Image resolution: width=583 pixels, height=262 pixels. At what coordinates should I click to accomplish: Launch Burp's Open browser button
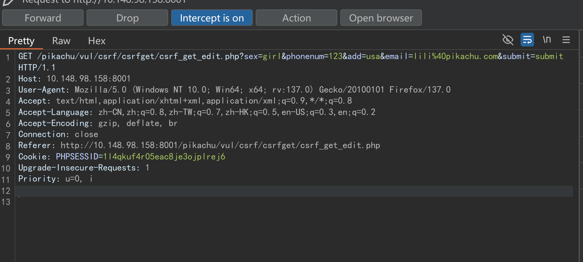pyautogui.click(x=381, y=18)
